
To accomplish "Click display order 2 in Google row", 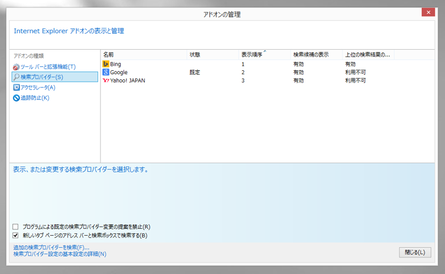I will [x=243, y=72].
